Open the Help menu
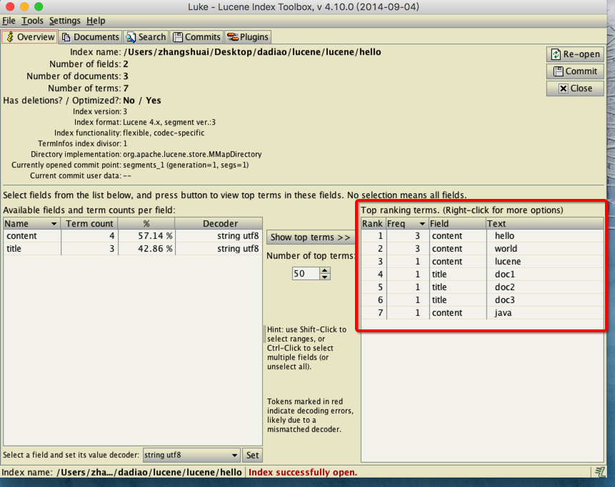Viewport: 615px width, 487px height. [x=96, y=21]
